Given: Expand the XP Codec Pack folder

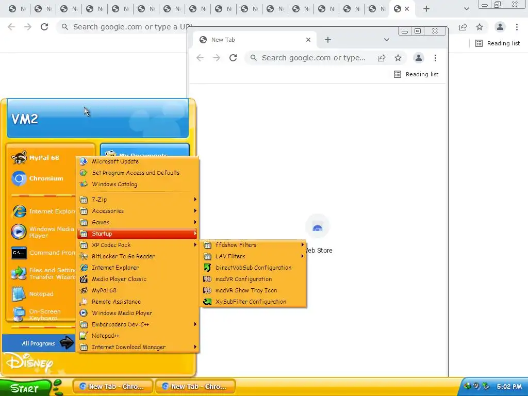Looking at the screenshot, I should coord(138,245).
